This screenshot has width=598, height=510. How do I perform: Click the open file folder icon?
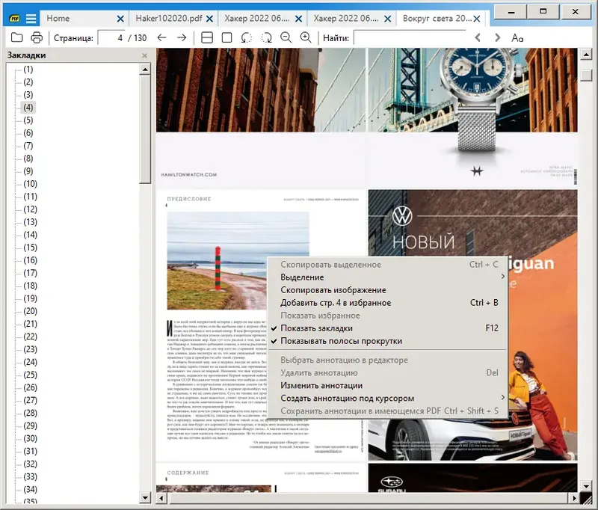(17, 37)
